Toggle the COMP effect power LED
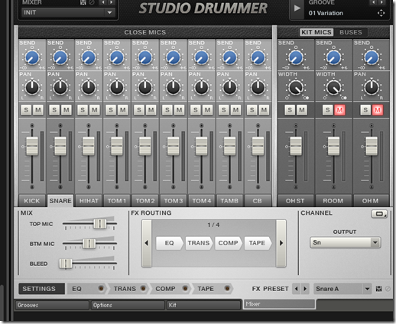 pos(185,288)
